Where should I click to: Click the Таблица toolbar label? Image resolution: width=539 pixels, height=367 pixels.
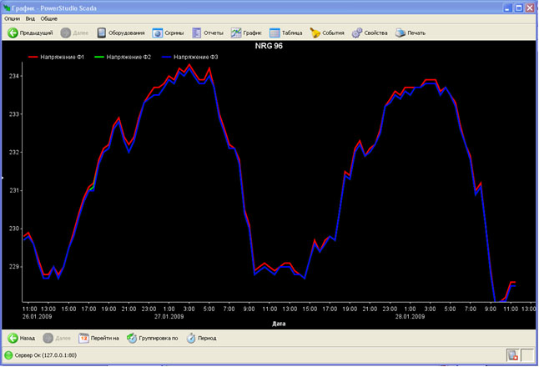pyautogui.click(x=292, y=33)
